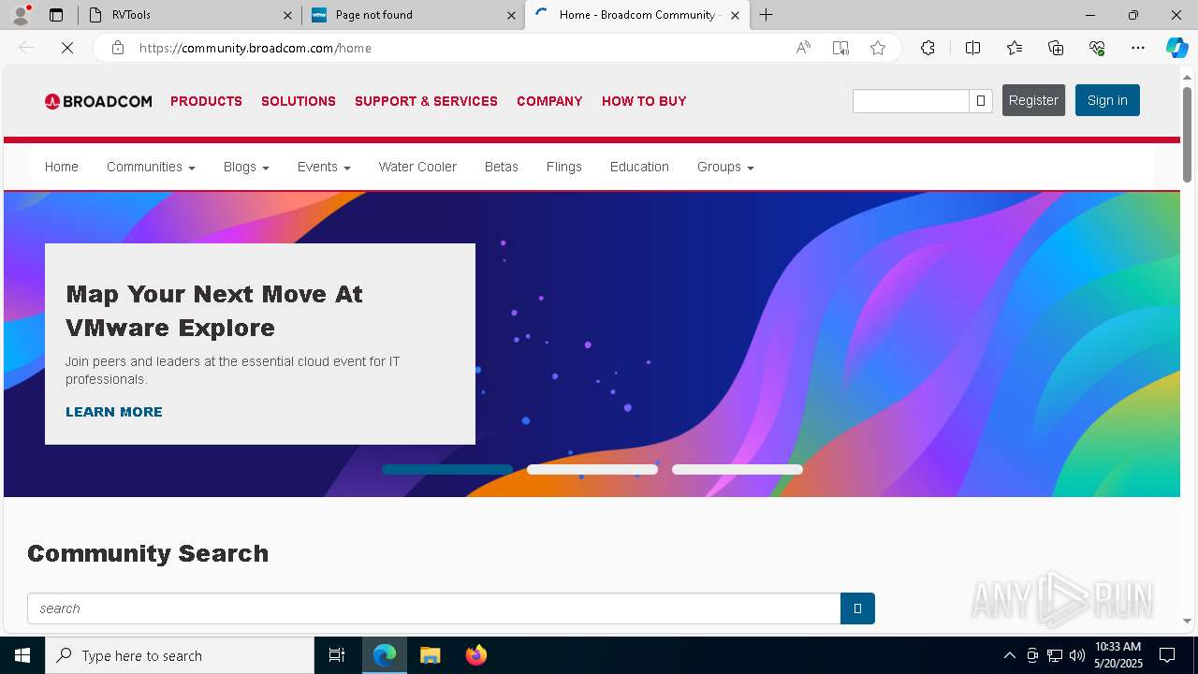This screenshot has height=674, width=1198.
Task: Activate Read aloud icon in address bar
Action: pyautogui.click(x=803, y=48)
